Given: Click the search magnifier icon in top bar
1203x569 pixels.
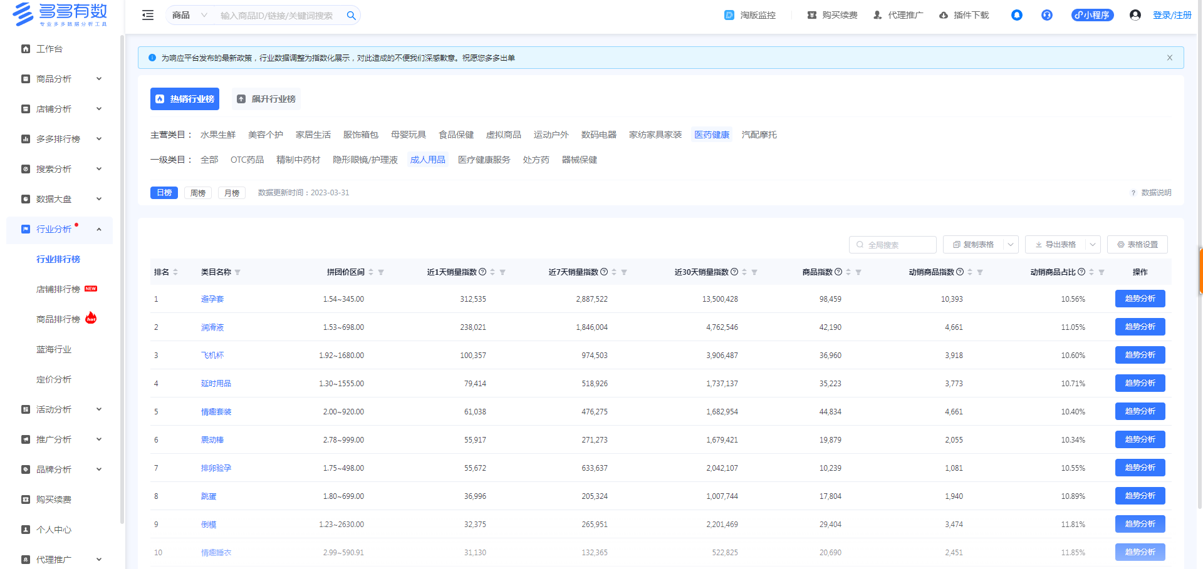Looking at the screenshot, I should (x=351, y=16).
